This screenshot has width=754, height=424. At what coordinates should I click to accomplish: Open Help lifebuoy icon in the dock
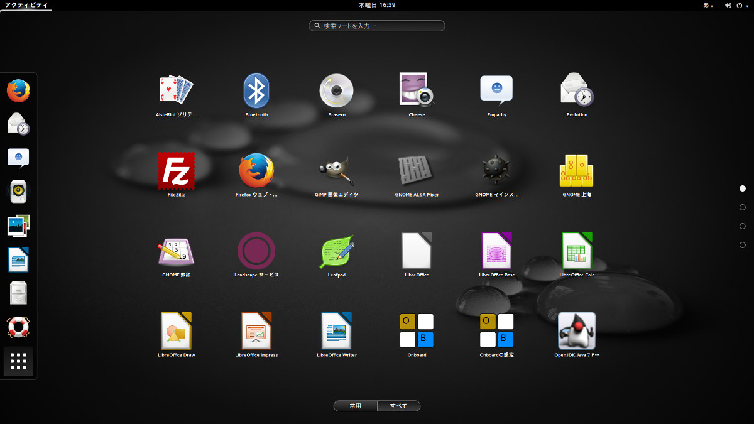pos(19,327)
